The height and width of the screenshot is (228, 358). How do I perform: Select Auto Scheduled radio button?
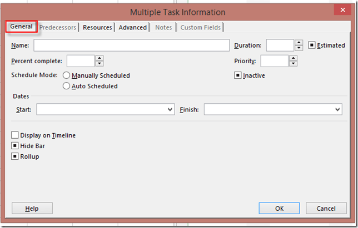coord(67,86)
